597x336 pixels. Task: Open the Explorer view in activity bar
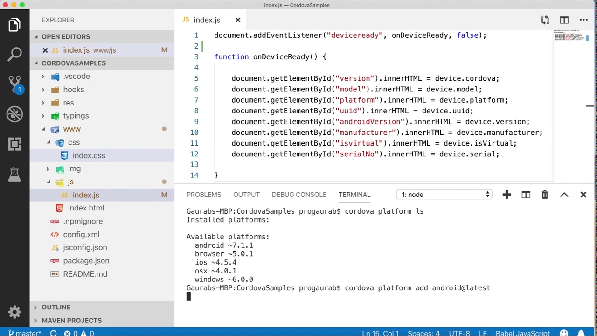pos(14,25)
